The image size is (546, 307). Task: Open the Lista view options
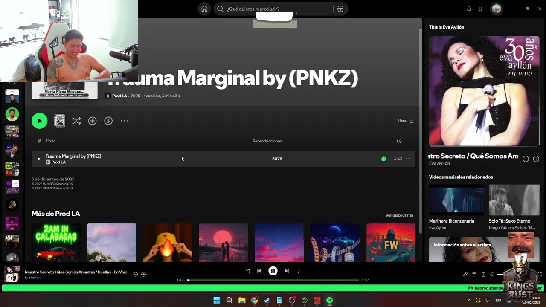(405, 121)
